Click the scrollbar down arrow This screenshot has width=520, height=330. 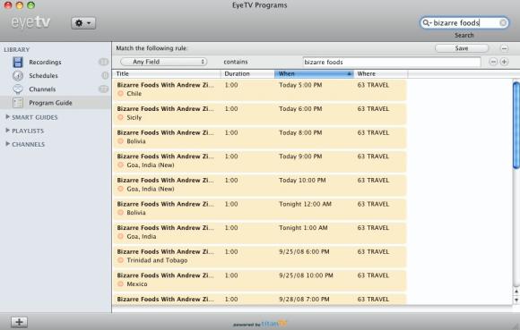(x=516, y=300)
